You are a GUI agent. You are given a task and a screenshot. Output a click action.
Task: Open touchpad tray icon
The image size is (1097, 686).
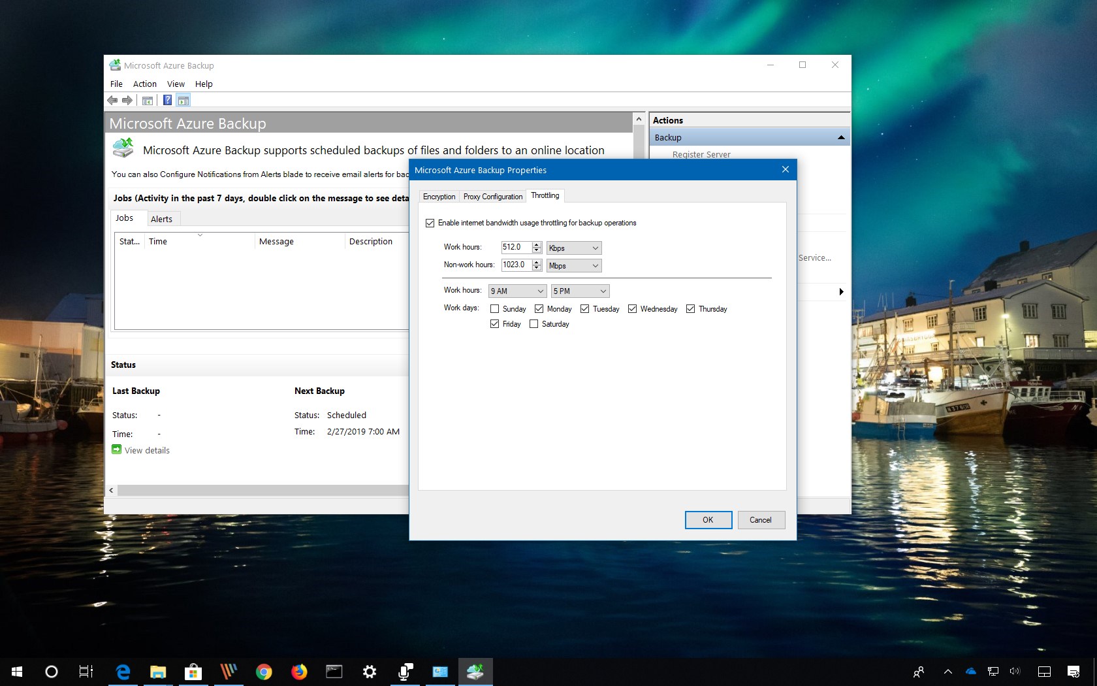coord(1044,672)
